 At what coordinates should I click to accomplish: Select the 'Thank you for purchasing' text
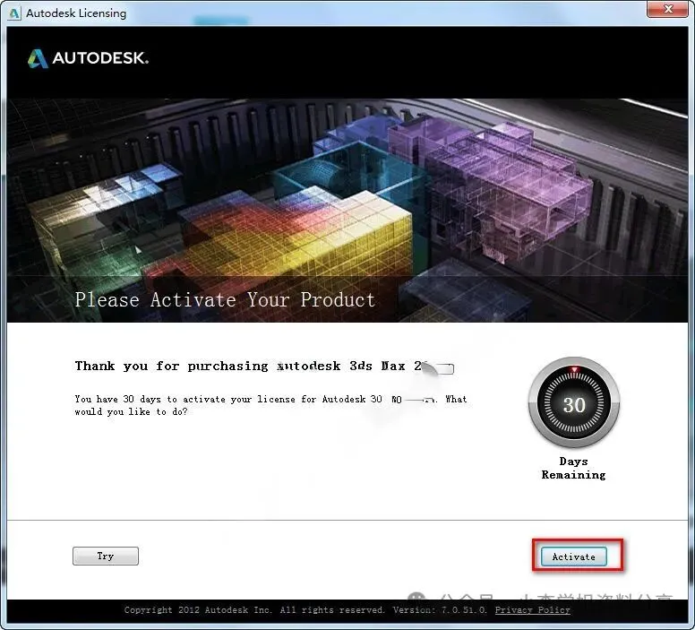pos(264,367)
